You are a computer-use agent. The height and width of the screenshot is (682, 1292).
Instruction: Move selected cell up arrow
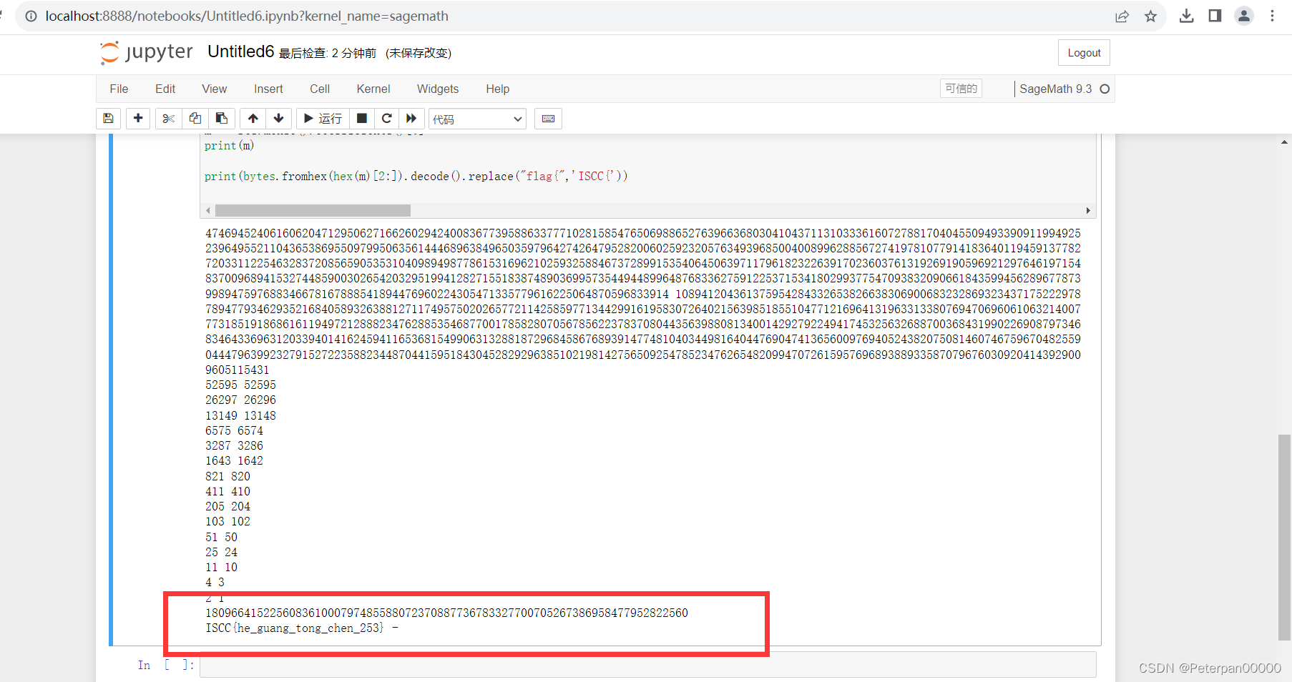pyautogui.click(x=253, y=119)
